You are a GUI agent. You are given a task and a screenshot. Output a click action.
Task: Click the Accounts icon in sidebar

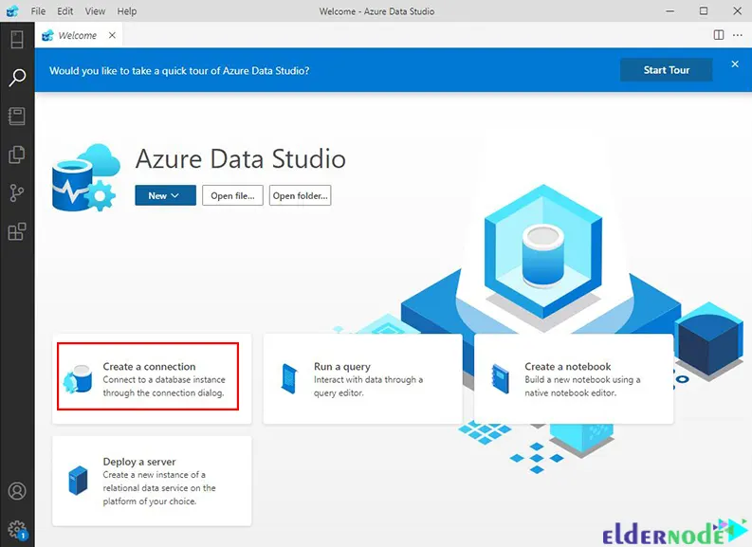[16, 491]
